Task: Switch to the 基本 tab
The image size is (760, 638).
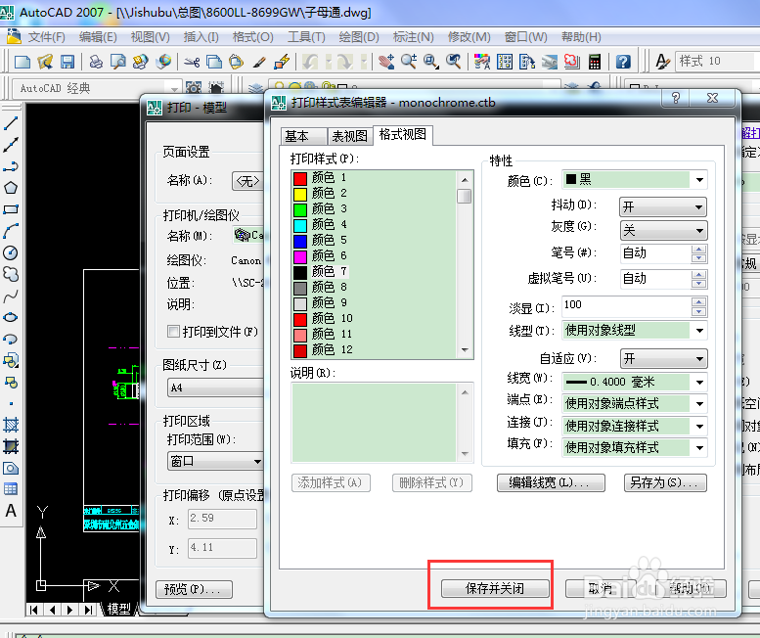Action: [303, 136]
